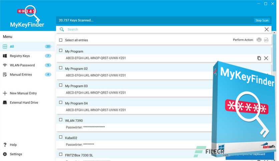279x161 pixels.
Task: Check the FRITZ!Box 7330 SL checkbox
Action: point(61,154)
